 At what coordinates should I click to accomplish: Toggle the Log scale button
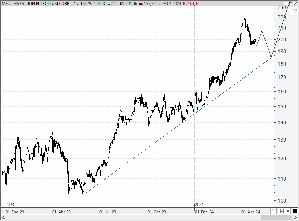pos(294,10)
